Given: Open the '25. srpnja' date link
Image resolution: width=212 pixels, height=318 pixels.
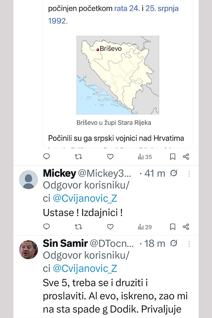Looking at the screenshot, I should pos(162,8).
